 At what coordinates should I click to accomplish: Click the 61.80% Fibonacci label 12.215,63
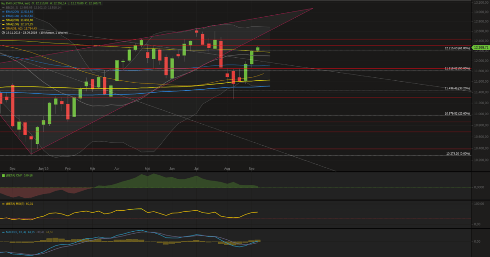(x=457, y=48)
